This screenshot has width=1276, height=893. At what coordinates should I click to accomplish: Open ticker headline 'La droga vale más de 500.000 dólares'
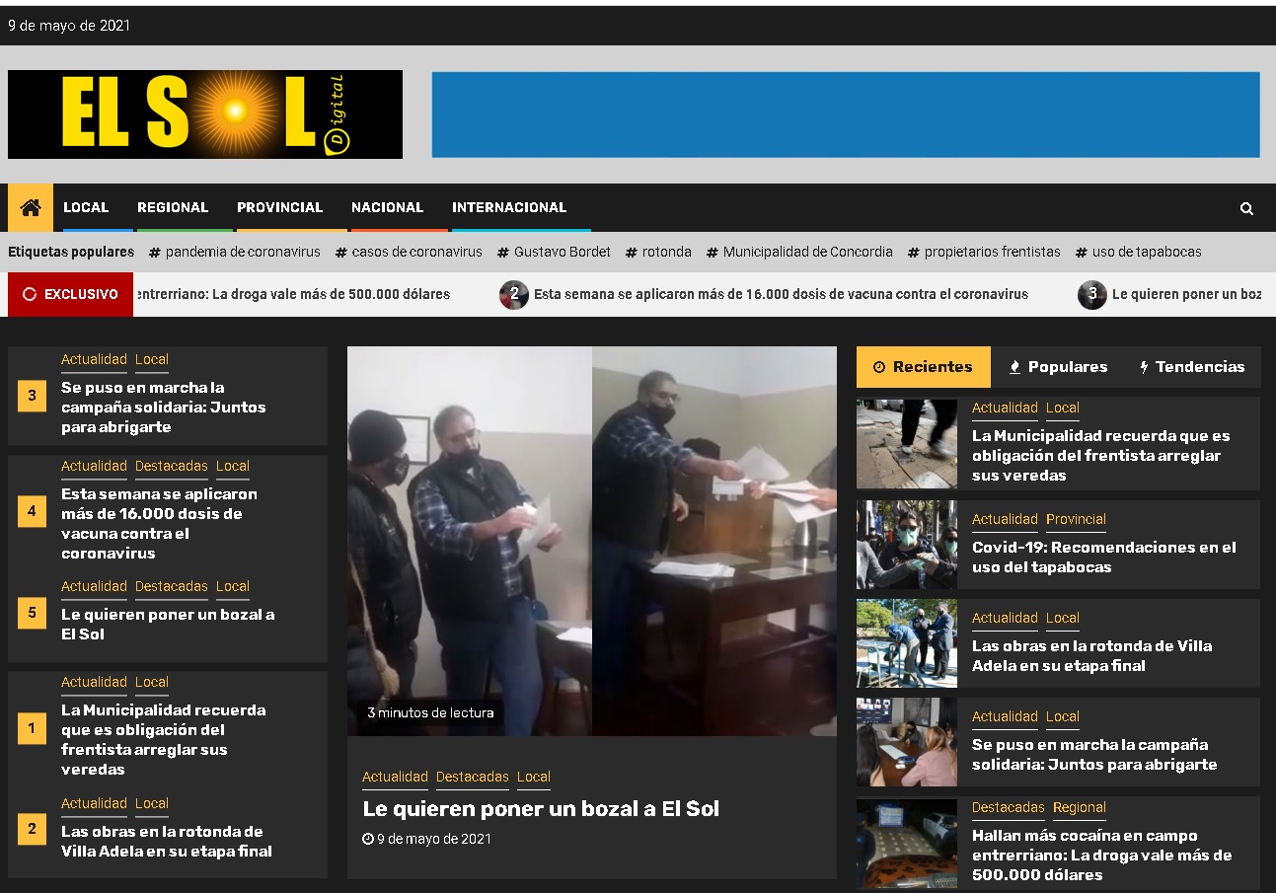point(292,294)
